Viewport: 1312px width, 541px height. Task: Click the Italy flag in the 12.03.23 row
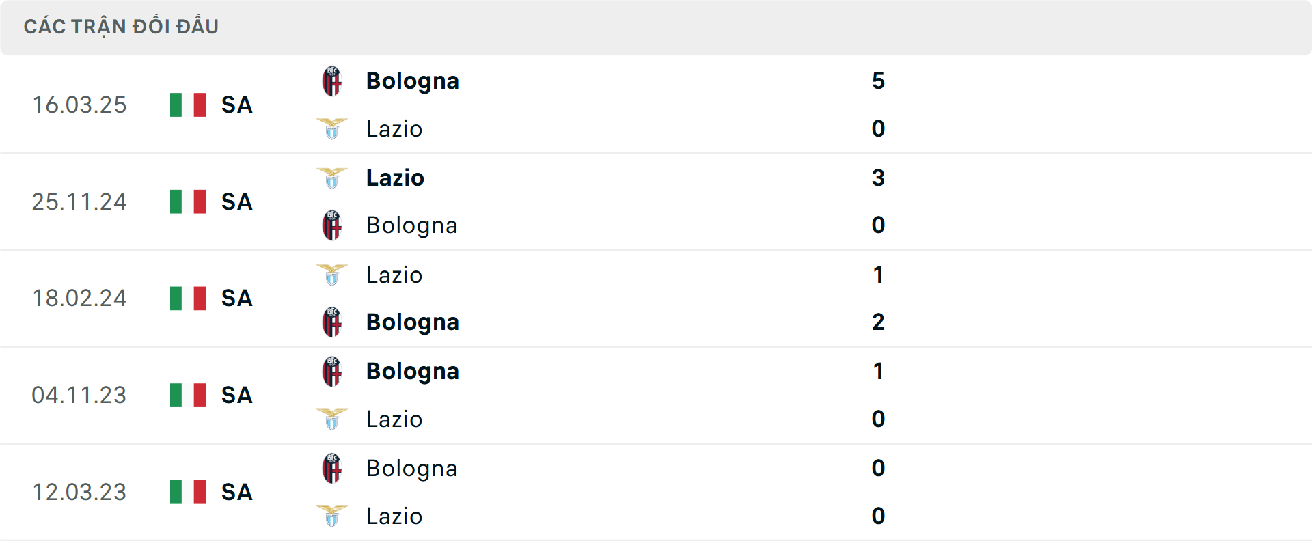[187, 492]
